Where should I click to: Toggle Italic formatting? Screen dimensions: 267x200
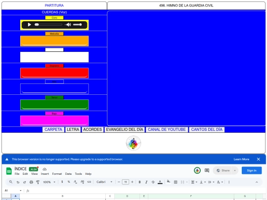146,182
